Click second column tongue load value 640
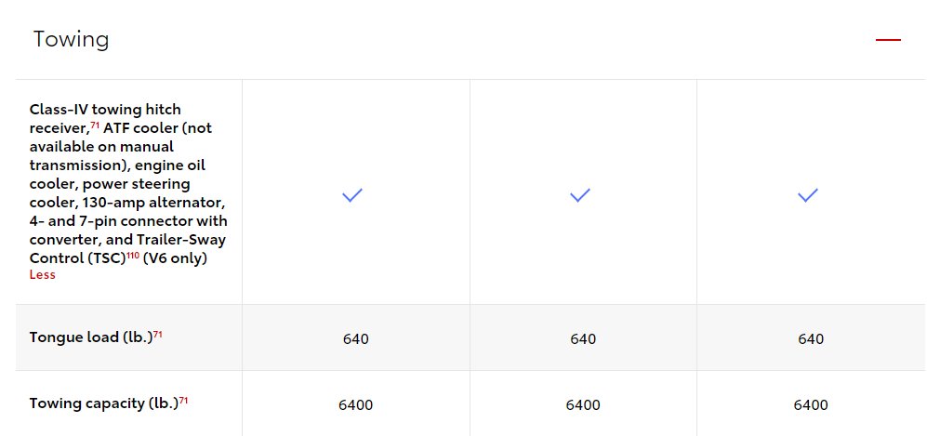This screenshot has width=927, height=436. click(x=583, y=339)
